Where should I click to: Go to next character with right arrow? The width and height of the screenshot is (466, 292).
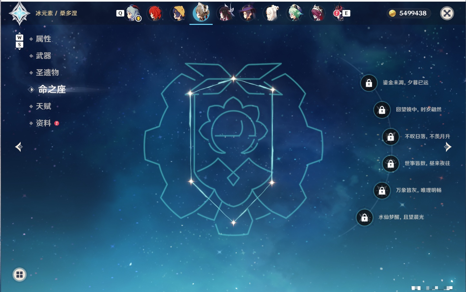tap(447, 147)
